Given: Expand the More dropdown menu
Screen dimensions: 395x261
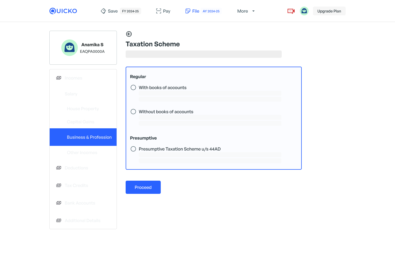Looking at the screenshot, I should click(x=246, y=11).
